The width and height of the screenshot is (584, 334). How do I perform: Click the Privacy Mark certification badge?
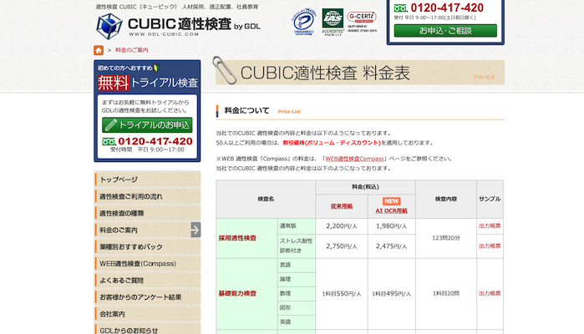point(304,22)
